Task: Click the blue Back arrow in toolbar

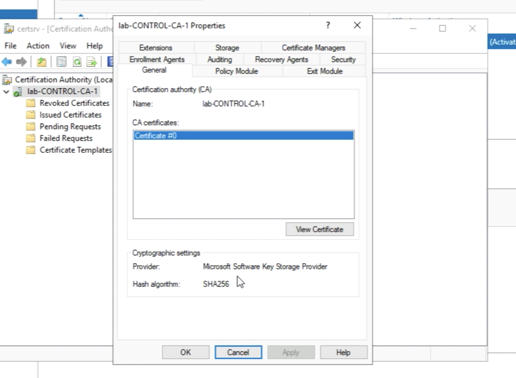Action: [7, 62]
